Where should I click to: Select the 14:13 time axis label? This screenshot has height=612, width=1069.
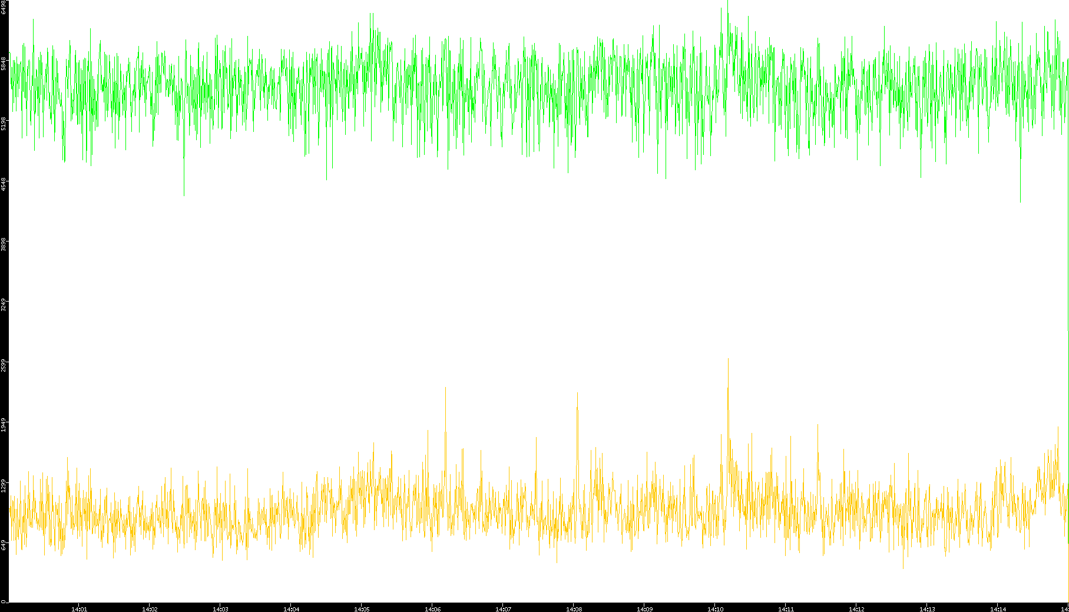(x=927, y=609)
